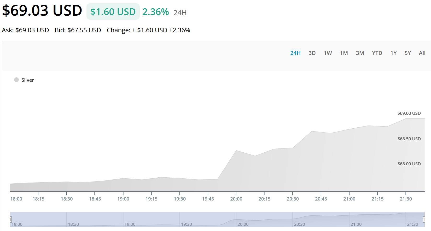Image resolution: width=431 pixels, height=231 pixels.
Task: Click the Bid: $67.55 USD text
Action: point(78,30)
